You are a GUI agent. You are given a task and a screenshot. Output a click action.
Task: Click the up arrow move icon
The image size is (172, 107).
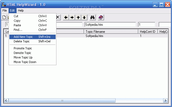pyautogui.click(x=78, y=17)
